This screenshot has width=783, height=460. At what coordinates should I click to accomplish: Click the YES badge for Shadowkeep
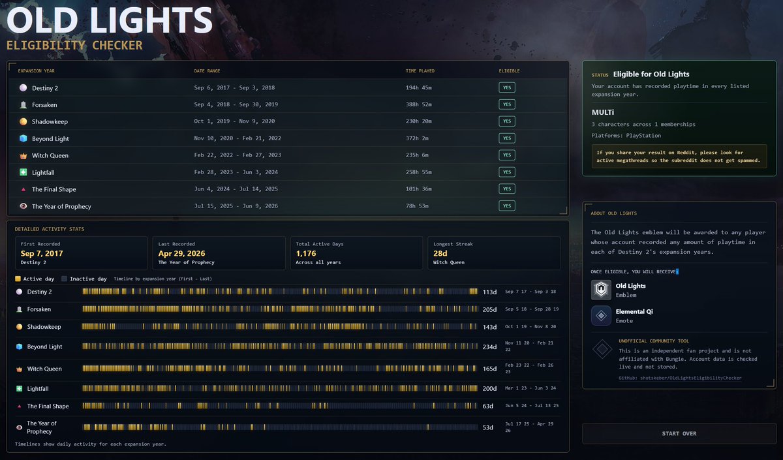[x=507, y=121]
